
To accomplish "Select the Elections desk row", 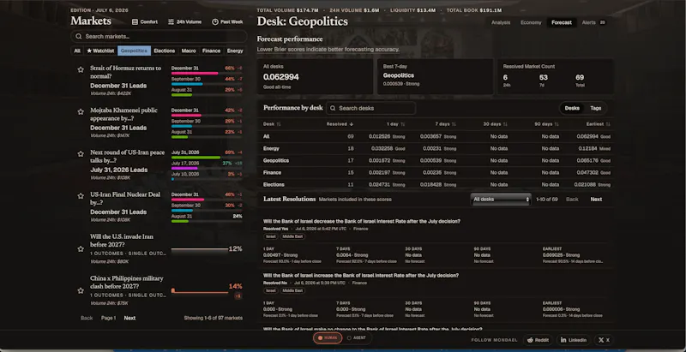I will (x=436, y=184).
